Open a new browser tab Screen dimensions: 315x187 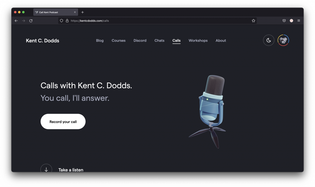82,12
